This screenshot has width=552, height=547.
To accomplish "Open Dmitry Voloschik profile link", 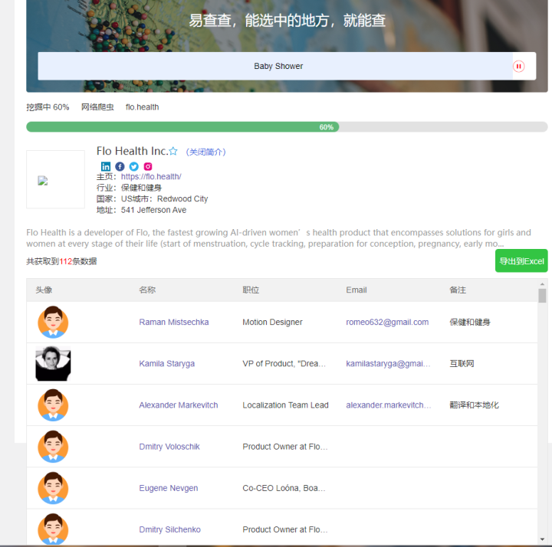I will pos(169,447).
